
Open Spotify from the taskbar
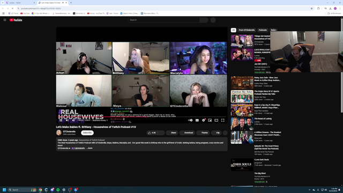coord(58,190)
